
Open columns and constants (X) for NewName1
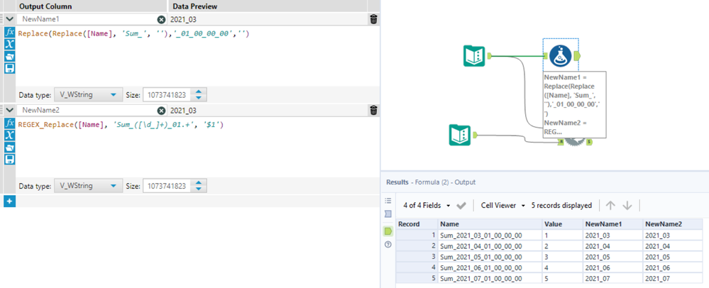pyautogui.click(x=9, y=44)
